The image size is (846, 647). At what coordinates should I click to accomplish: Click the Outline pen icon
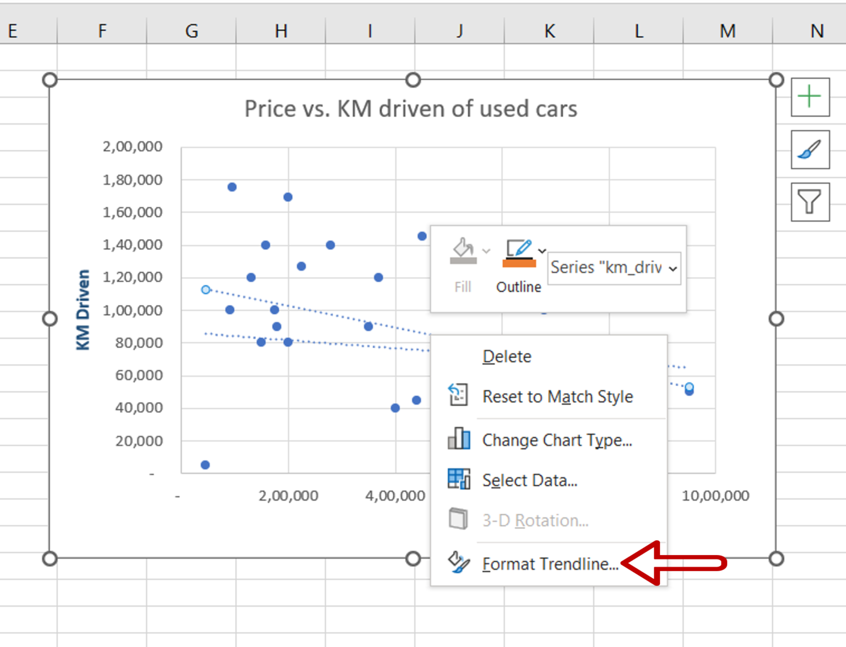[x=518, y=249]
